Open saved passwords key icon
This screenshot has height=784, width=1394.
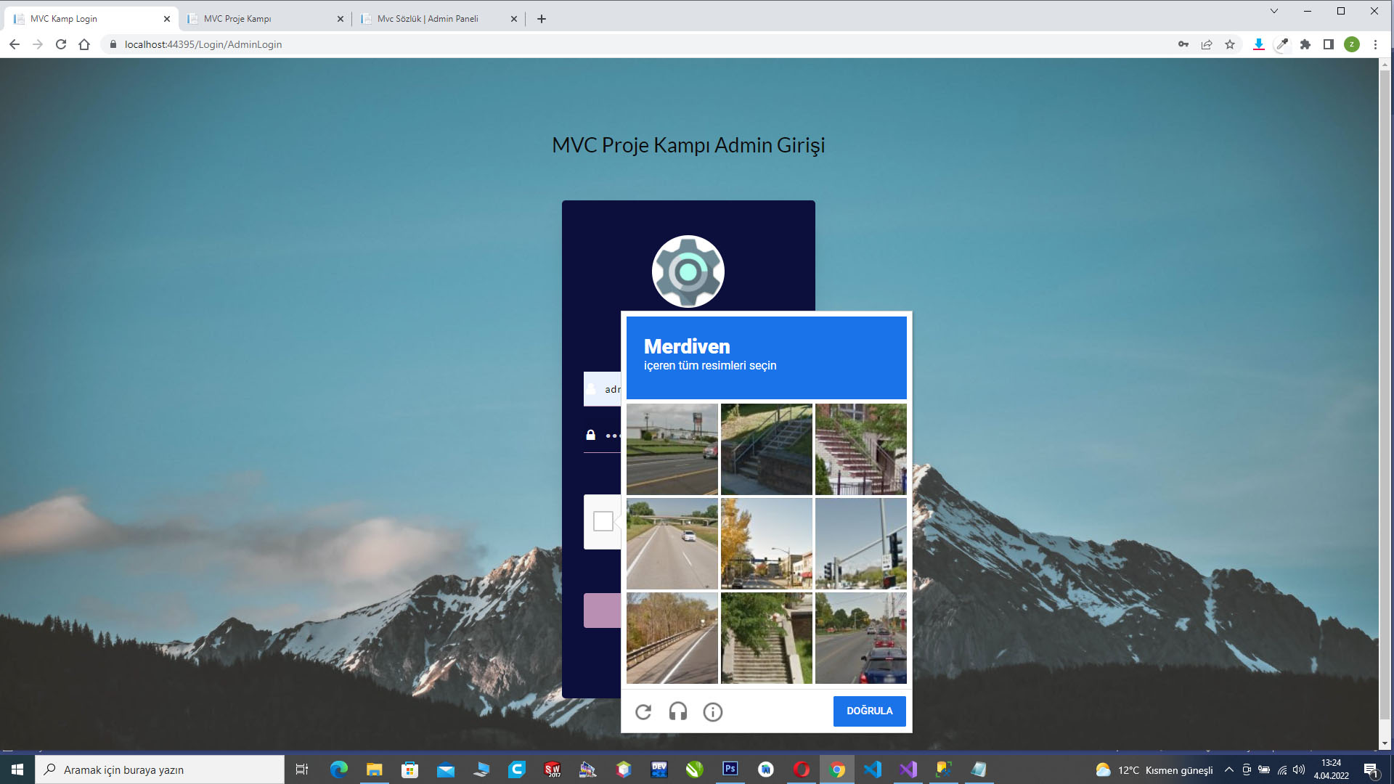1183,44
